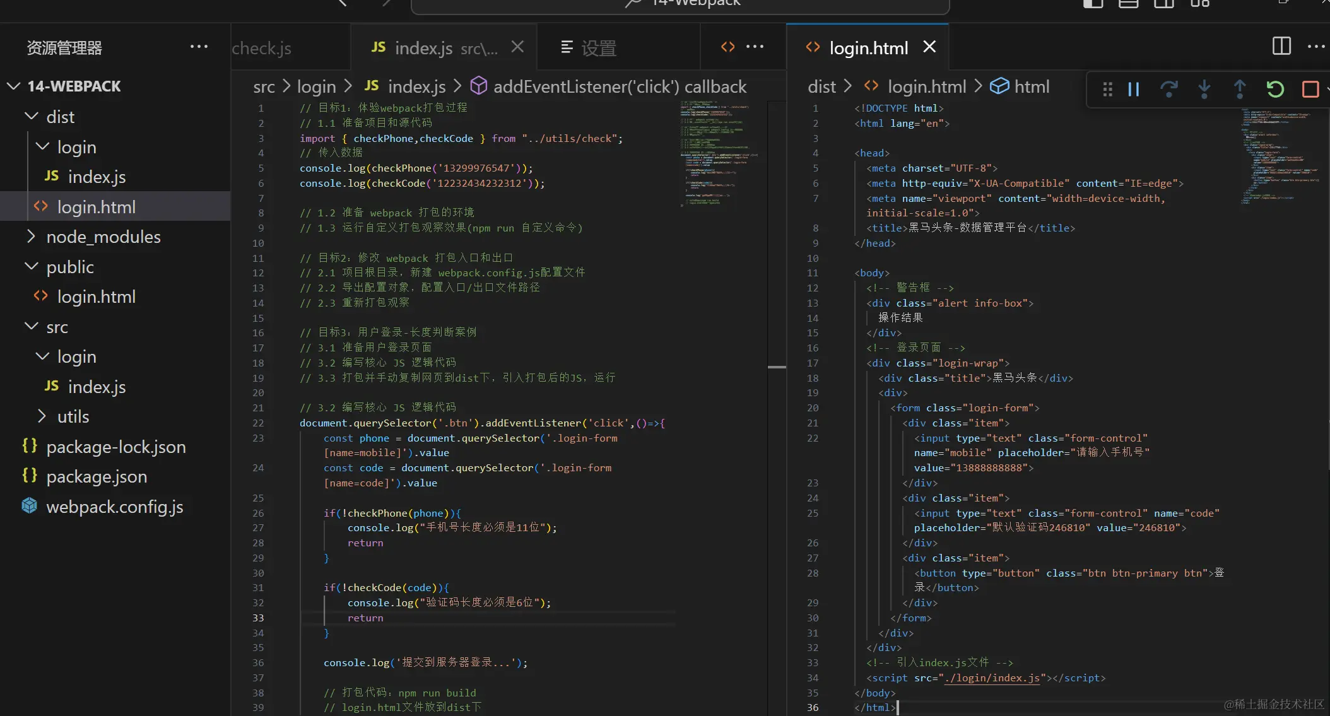Open index.js under src/login
This screenshot has height=716, width=1330.
tap(97, 386)
